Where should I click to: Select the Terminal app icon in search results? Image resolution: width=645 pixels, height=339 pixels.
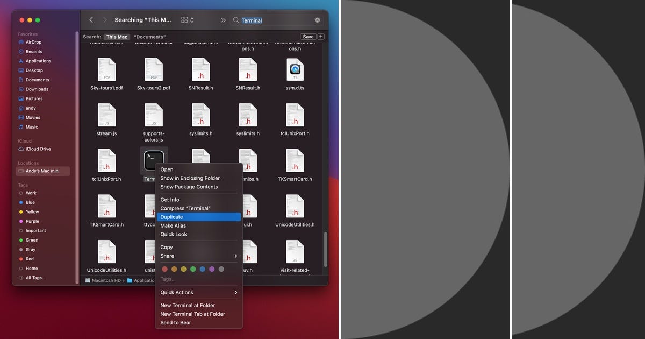tap(154, 160)
